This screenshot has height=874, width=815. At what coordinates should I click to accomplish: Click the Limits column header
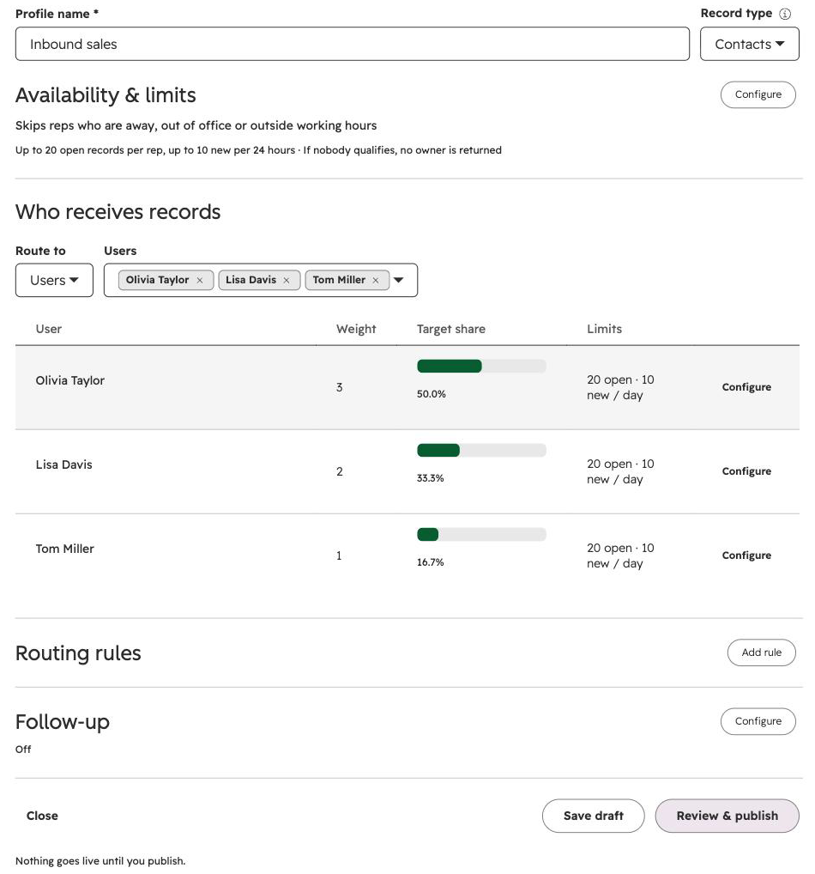coord(605,330)
